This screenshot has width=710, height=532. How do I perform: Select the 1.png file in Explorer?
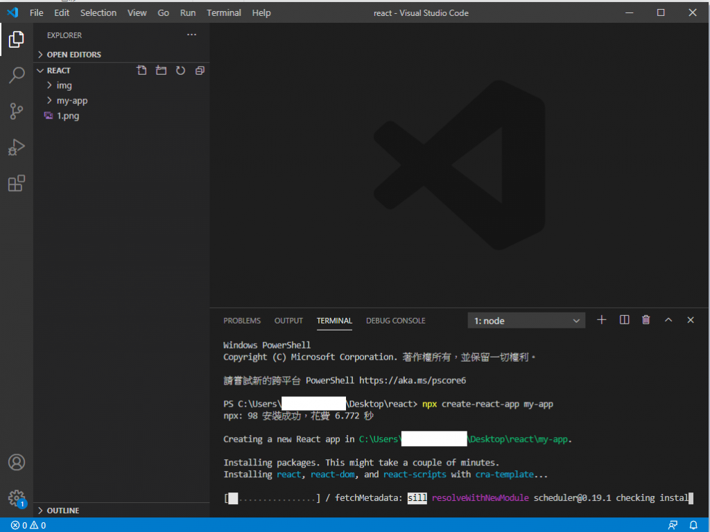click(121, 116)
